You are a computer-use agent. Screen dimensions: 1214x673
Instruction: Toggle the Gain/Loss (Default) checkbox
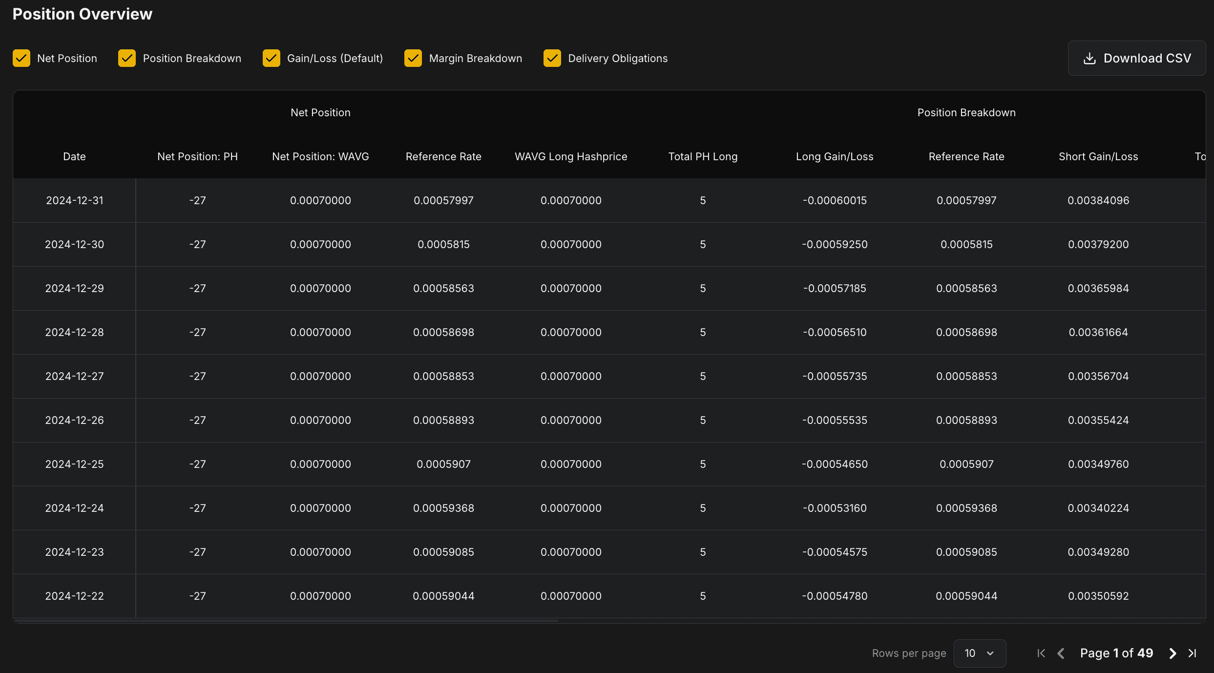point(271,58)
